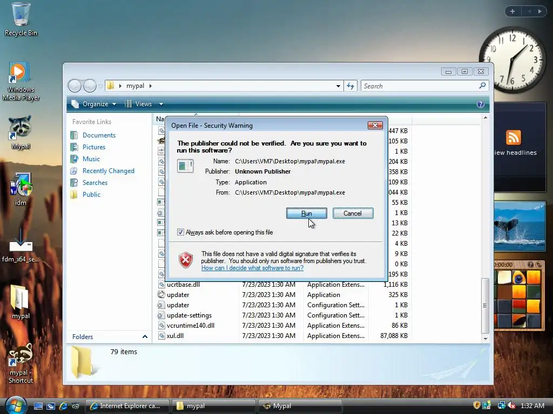Switch to mypal folder taskbar button
The image size is (553, 414).
[213, 406]
